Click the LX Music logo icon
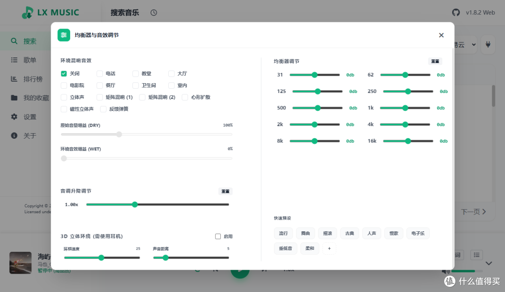Viewport: 505px width, 292px height. [x=28, y=13]
